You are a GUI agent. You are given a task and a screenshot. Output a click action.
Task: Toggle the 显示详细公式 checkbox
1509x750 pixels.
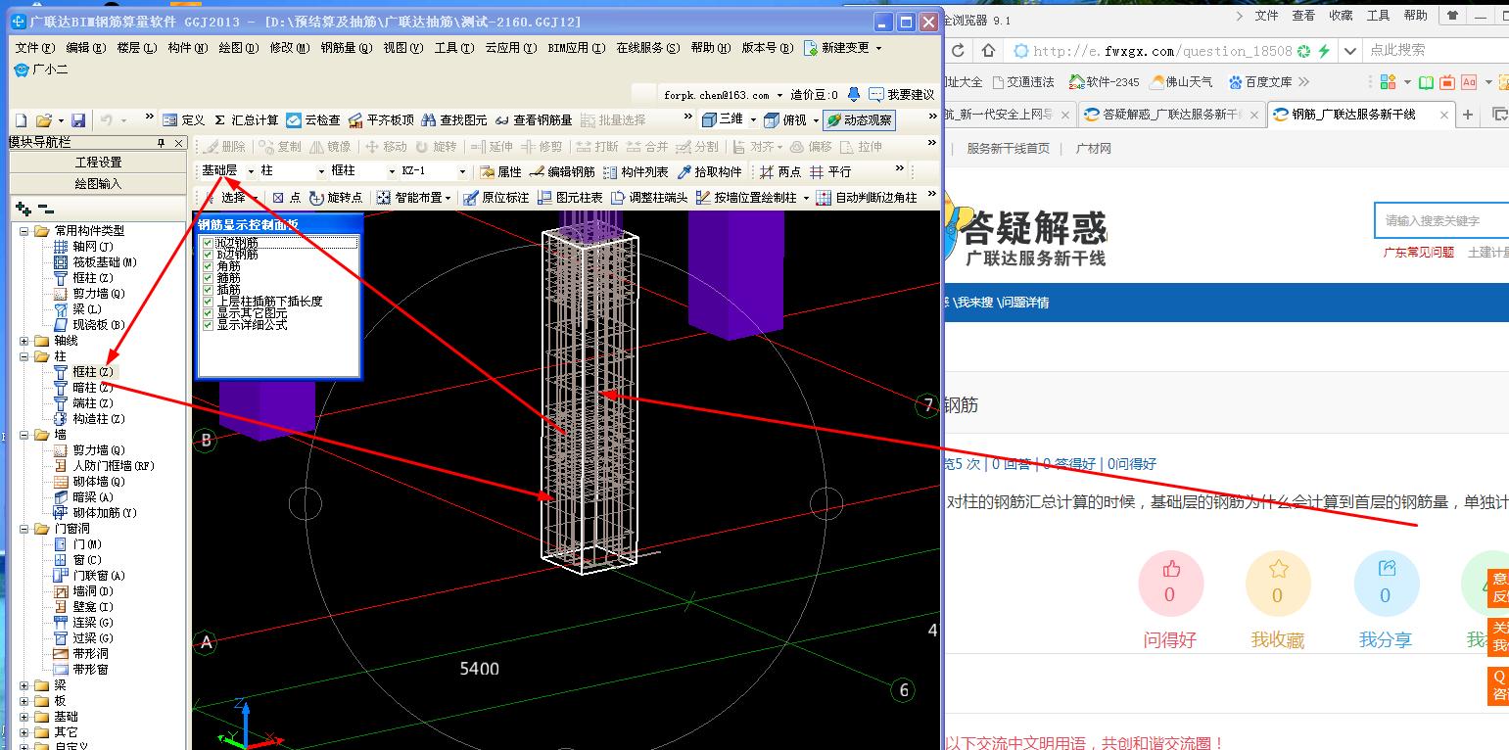click(207, 324)
